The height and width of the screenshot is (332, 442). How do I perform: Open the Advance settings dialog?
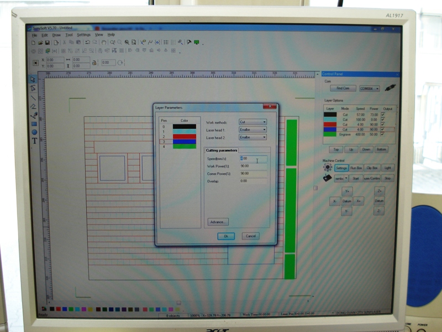[218, 221]
